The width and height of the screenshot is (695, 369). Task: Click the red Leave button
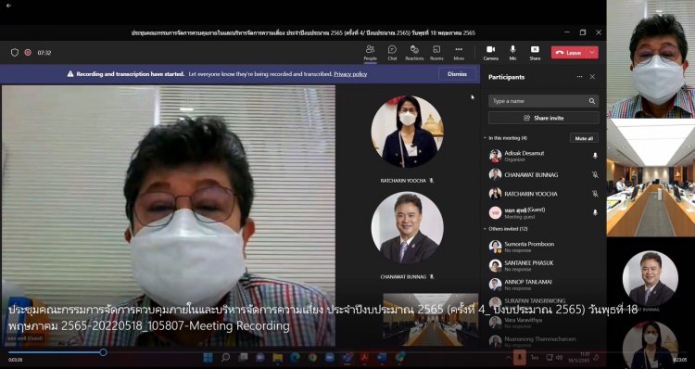click(569, 52)
